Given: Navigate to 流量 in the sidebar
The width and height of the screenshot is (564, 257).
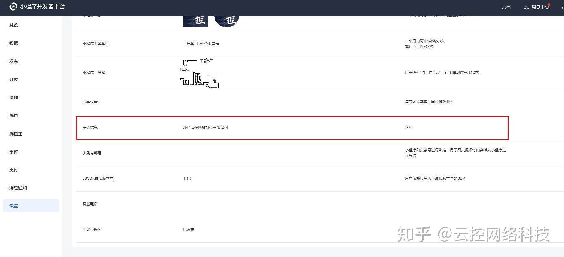Looking at the screenshot, I should coord(14,116).
